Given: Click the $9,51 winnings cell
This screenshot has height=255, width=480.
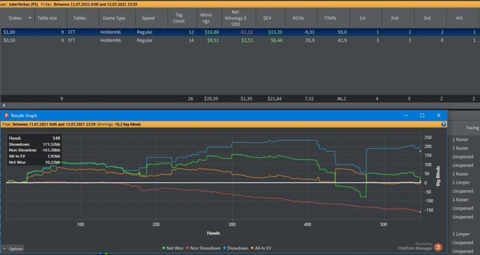Looking at the screenshot, I should tap(213, 40).
